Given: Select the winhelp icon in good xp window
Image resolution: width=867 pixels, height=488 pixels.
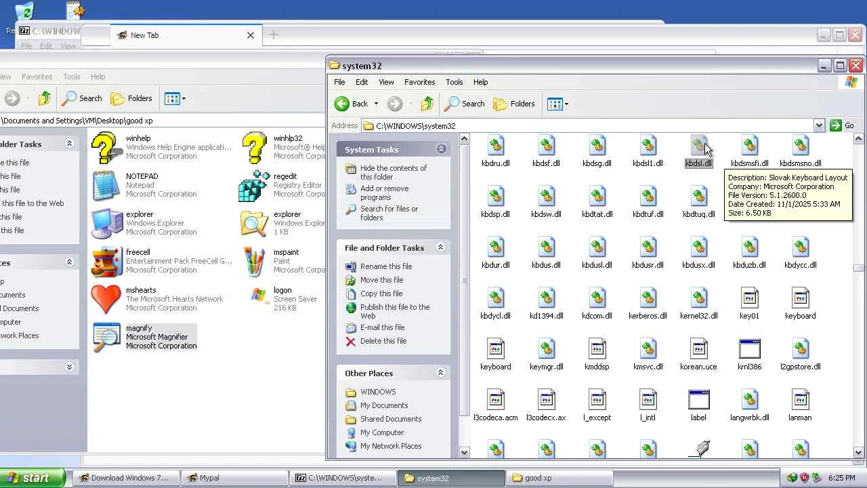Looking at the screenshot, I should coord(106,147).
